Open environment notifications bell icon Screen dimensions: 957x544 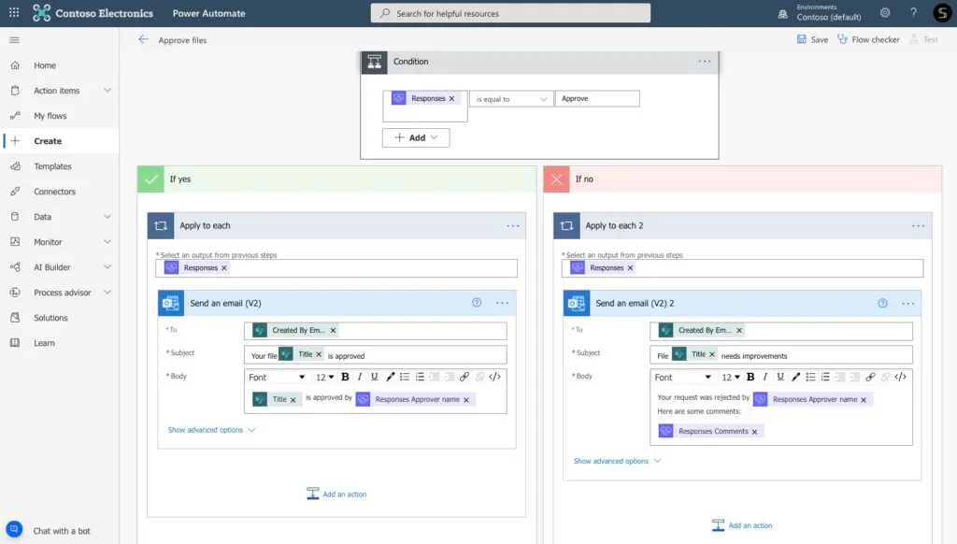(782, 13)
